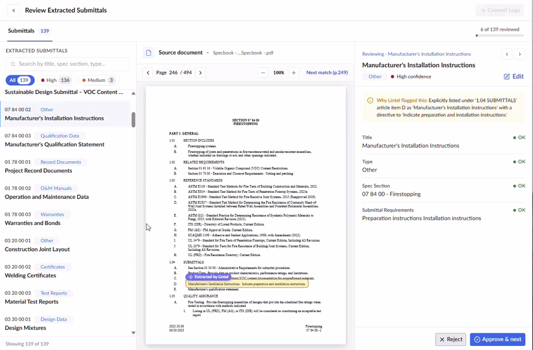The width and height of the screenshot is (533, 350).
Task: Jump to Next match (p.249)
Action: click(x=327, y=73)
